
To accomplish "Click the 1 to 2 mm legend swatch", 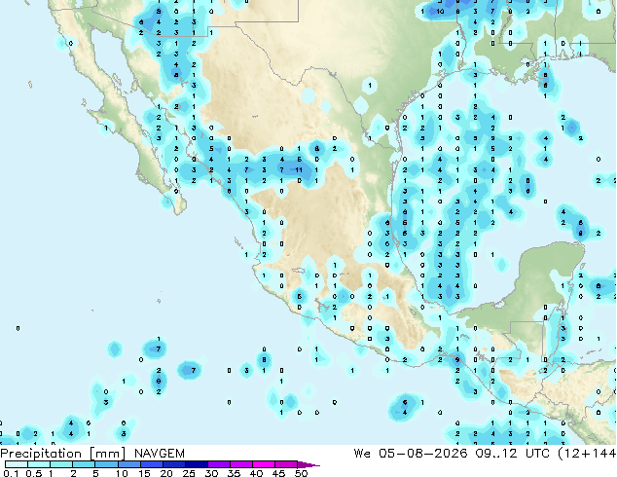I will click(61, 464).
